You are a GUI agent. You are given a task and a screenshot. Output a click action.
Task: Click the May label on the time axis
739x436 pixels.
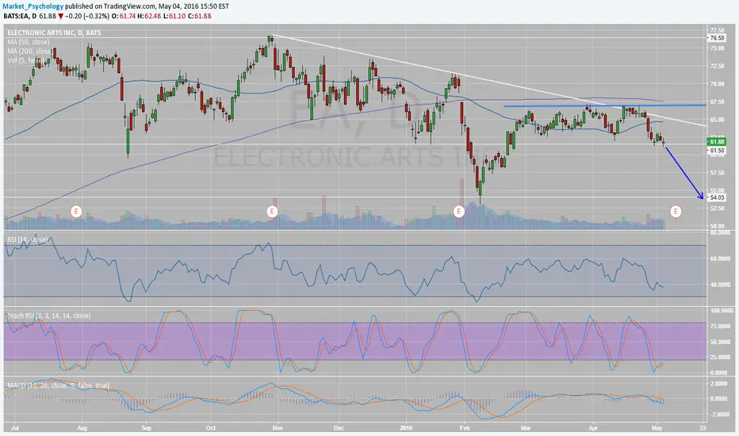pos(657,428)
